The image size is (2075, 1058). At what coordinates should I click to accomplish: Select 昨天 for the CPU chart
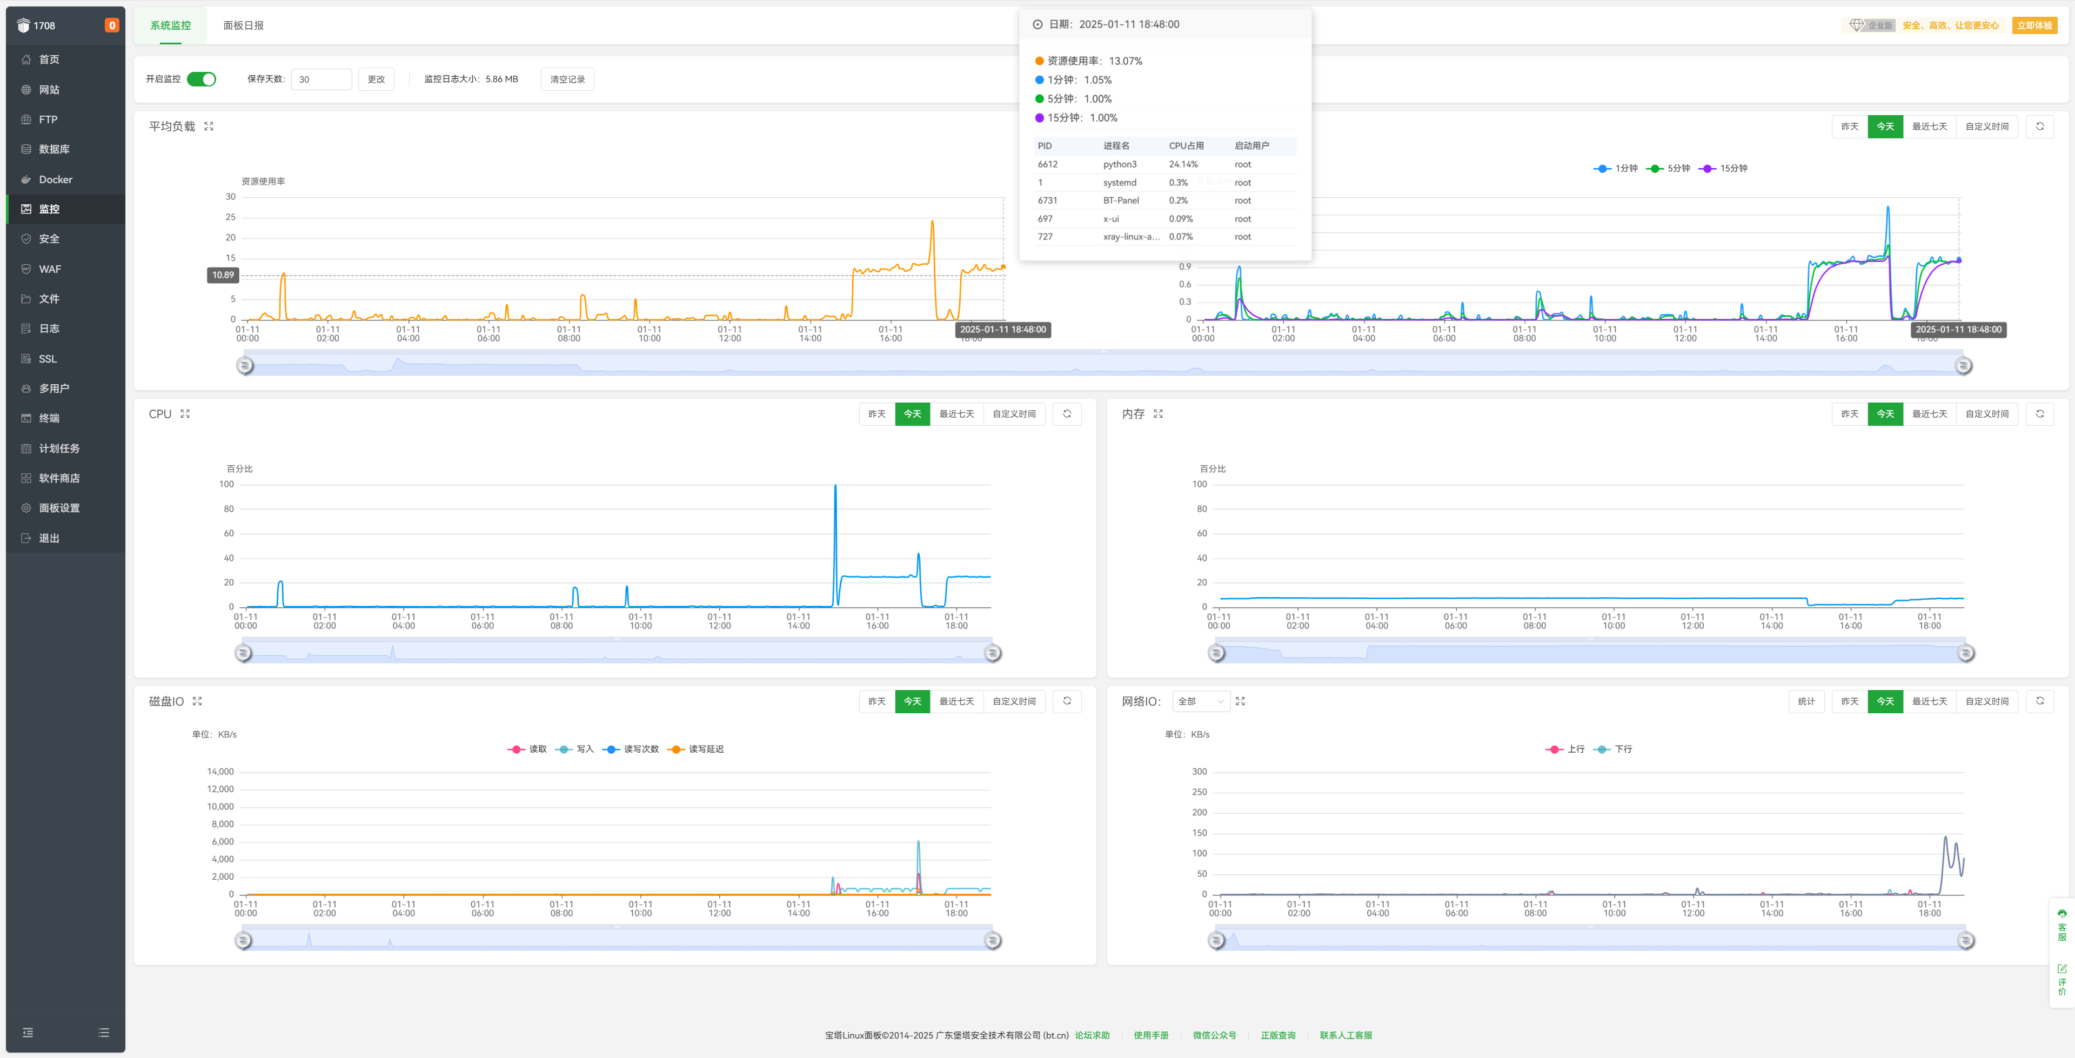[x=877, y=413]
